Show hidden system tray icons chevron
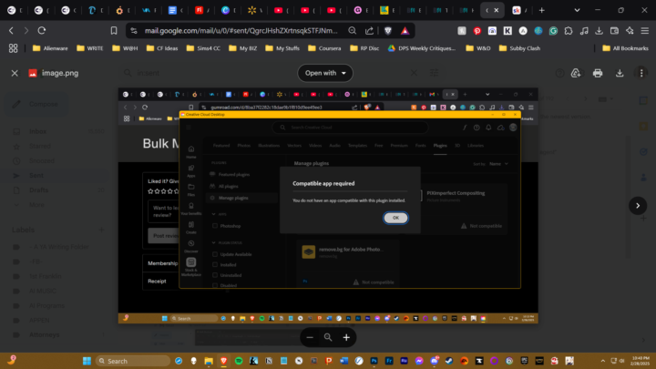Viewport: 656px width, 369px height. point(603,361)
